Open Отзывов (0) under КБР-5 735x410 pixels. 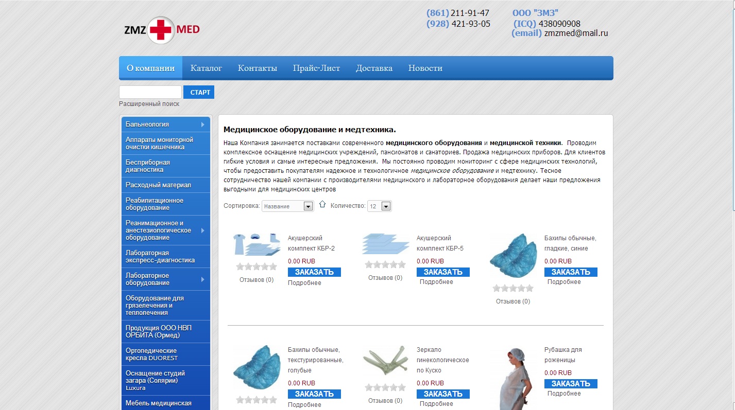tap(385, 278)
